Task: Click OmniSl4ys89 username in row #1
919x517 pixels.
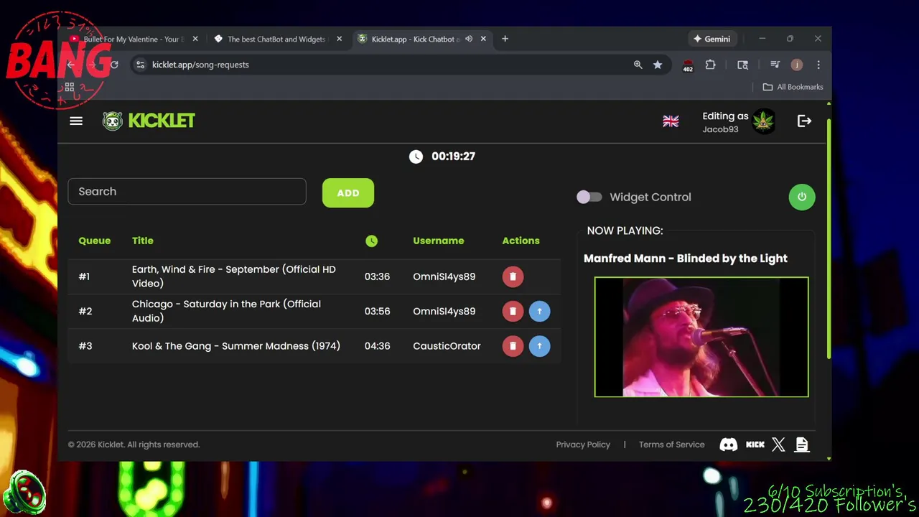Action: pyautogui.click(x=444, y=276)
